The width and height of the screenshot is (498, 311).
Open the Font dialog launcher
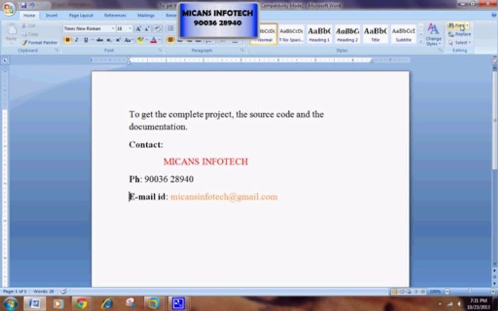160,50
